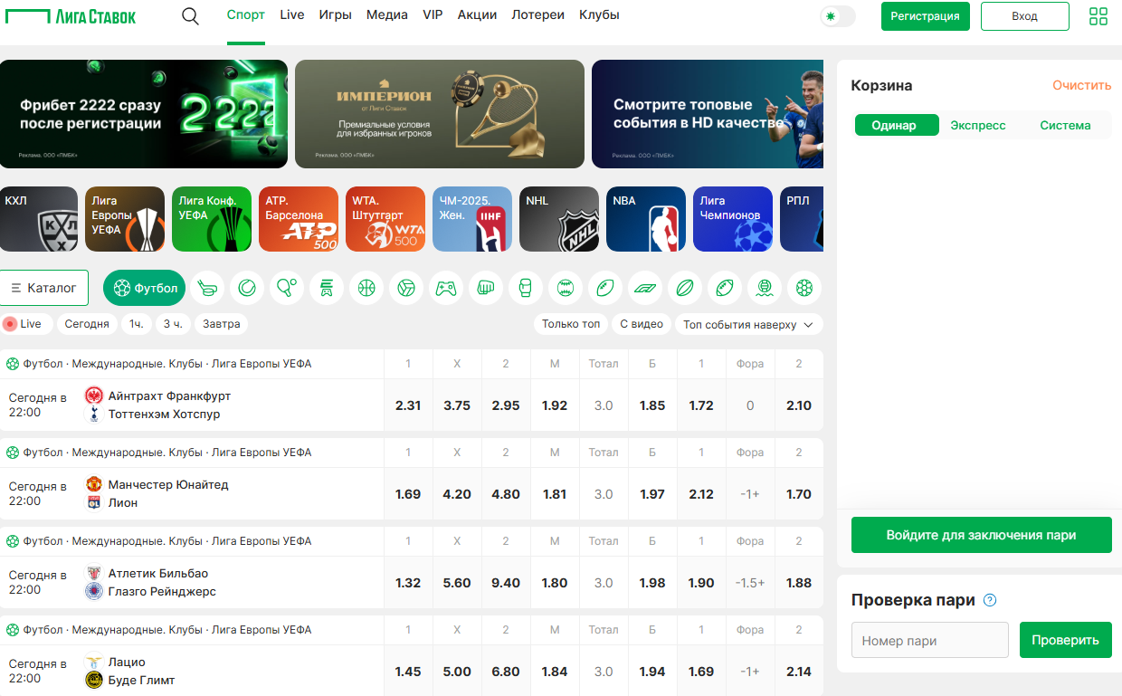Click the Очистить basket link
The image size is (1122, 696).
click(1081, 85)
